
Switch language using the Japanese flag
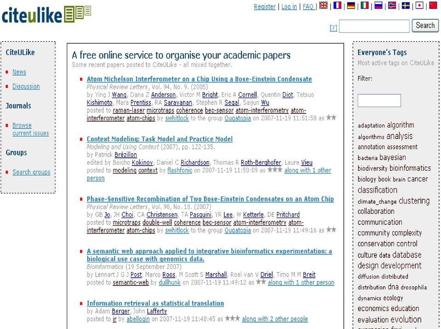(420, 6)
